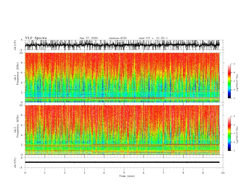Click the 6 kHz tick label on ch.1
The image size is (251, 194).
click(22, 73)
